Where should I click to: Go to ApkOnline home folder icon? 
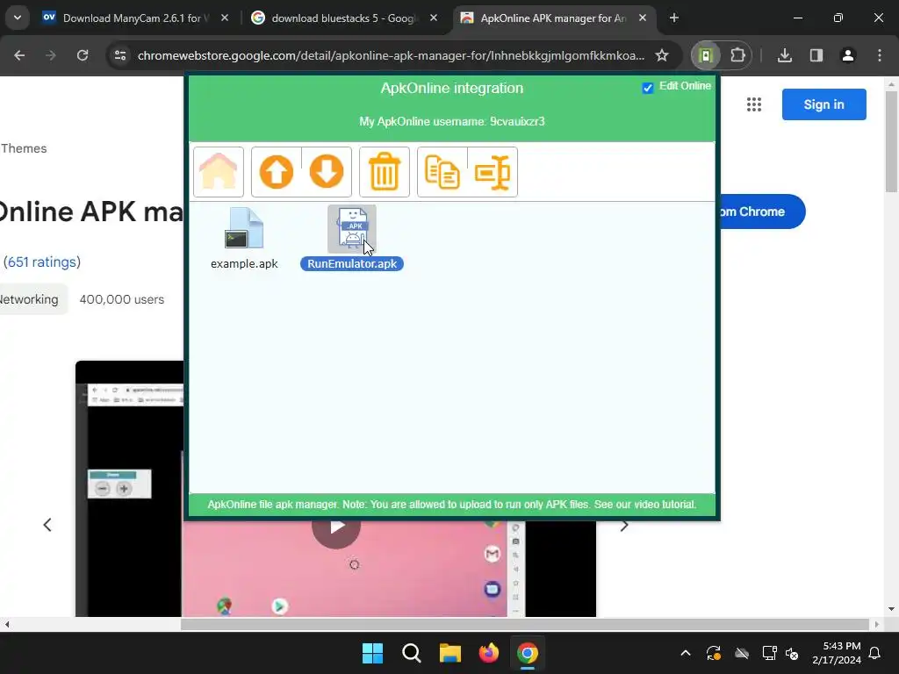click(219, 172)
